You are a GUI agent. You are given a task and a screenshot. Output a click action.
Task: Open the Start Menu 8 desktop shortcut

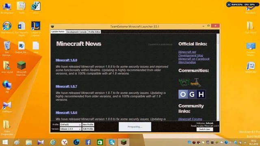(7, 27)
